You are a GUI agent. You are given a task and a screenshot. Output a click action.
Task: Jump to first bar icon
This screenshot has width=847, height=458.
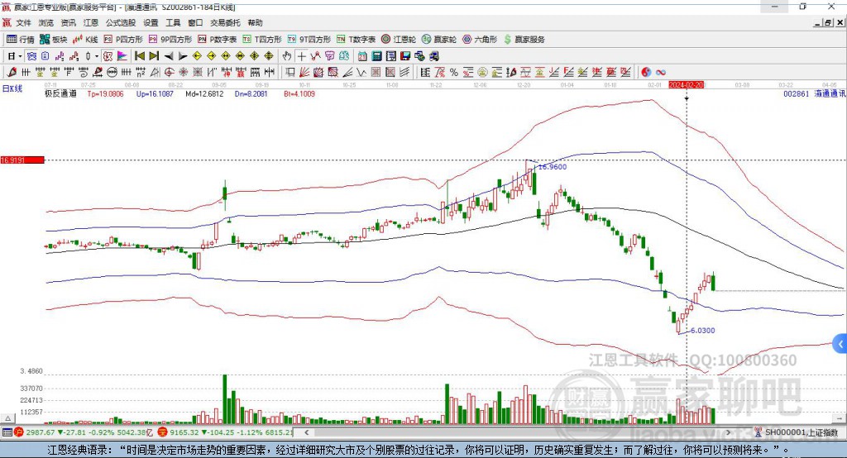pos(139,56)
